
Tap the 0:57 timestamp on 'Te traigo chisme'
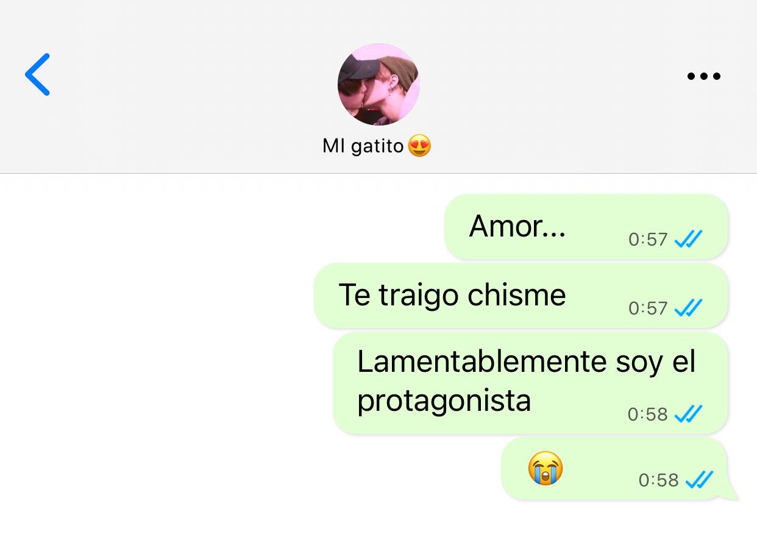[x=648, y=308]
